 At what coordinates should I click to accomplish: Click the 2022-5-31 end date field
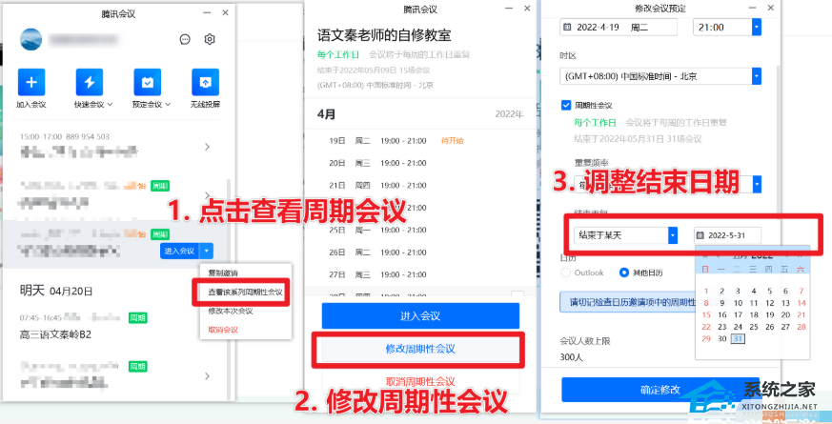coord(727,235)
